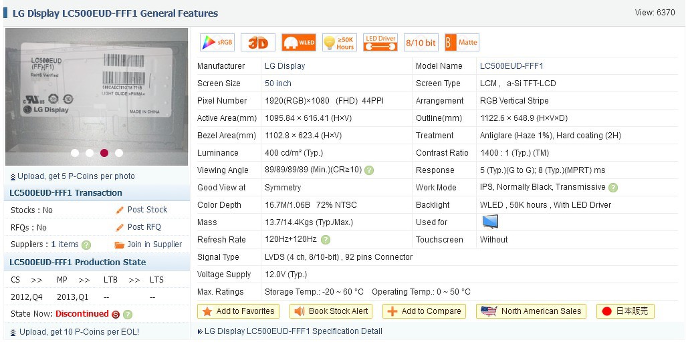Click the 13.7/14.4Kgs mass value

(x=309, y=222)
